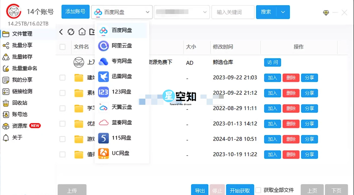Toggle the select-all checkbox in the header
Viewport: 354px width, 195px height.
(x=63, y=47)
